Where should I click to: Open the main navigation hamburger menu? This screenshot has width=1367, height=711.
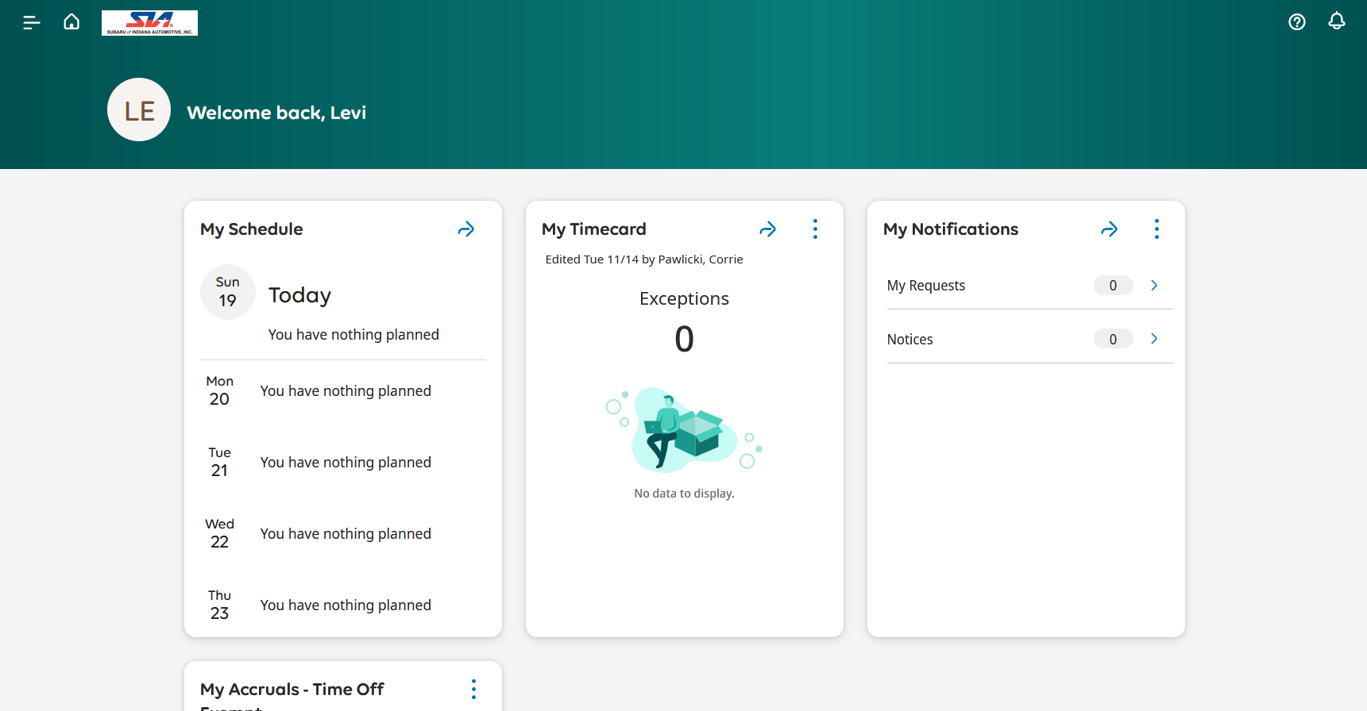click(x=32, y=22)
